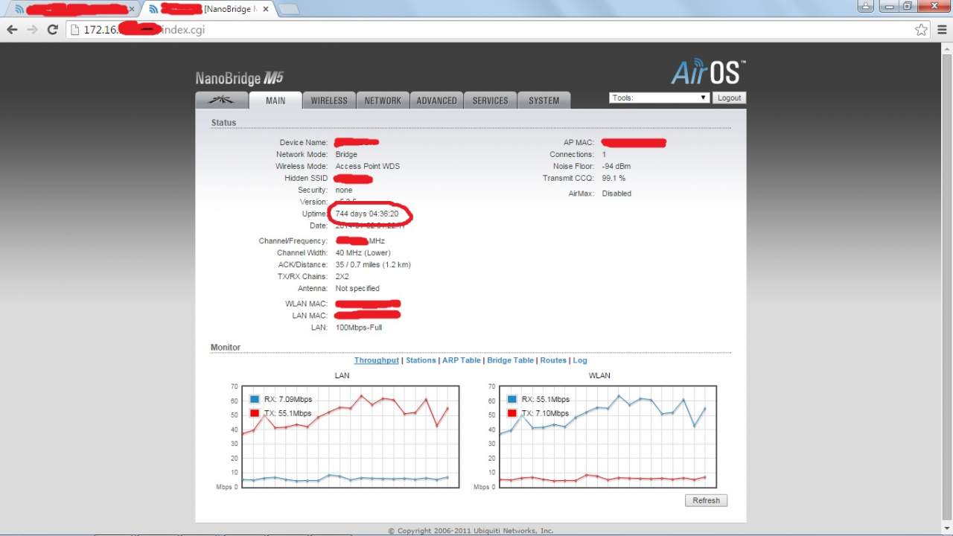Open the Routes link
This screenshot has width=953, height=536.
553,360
